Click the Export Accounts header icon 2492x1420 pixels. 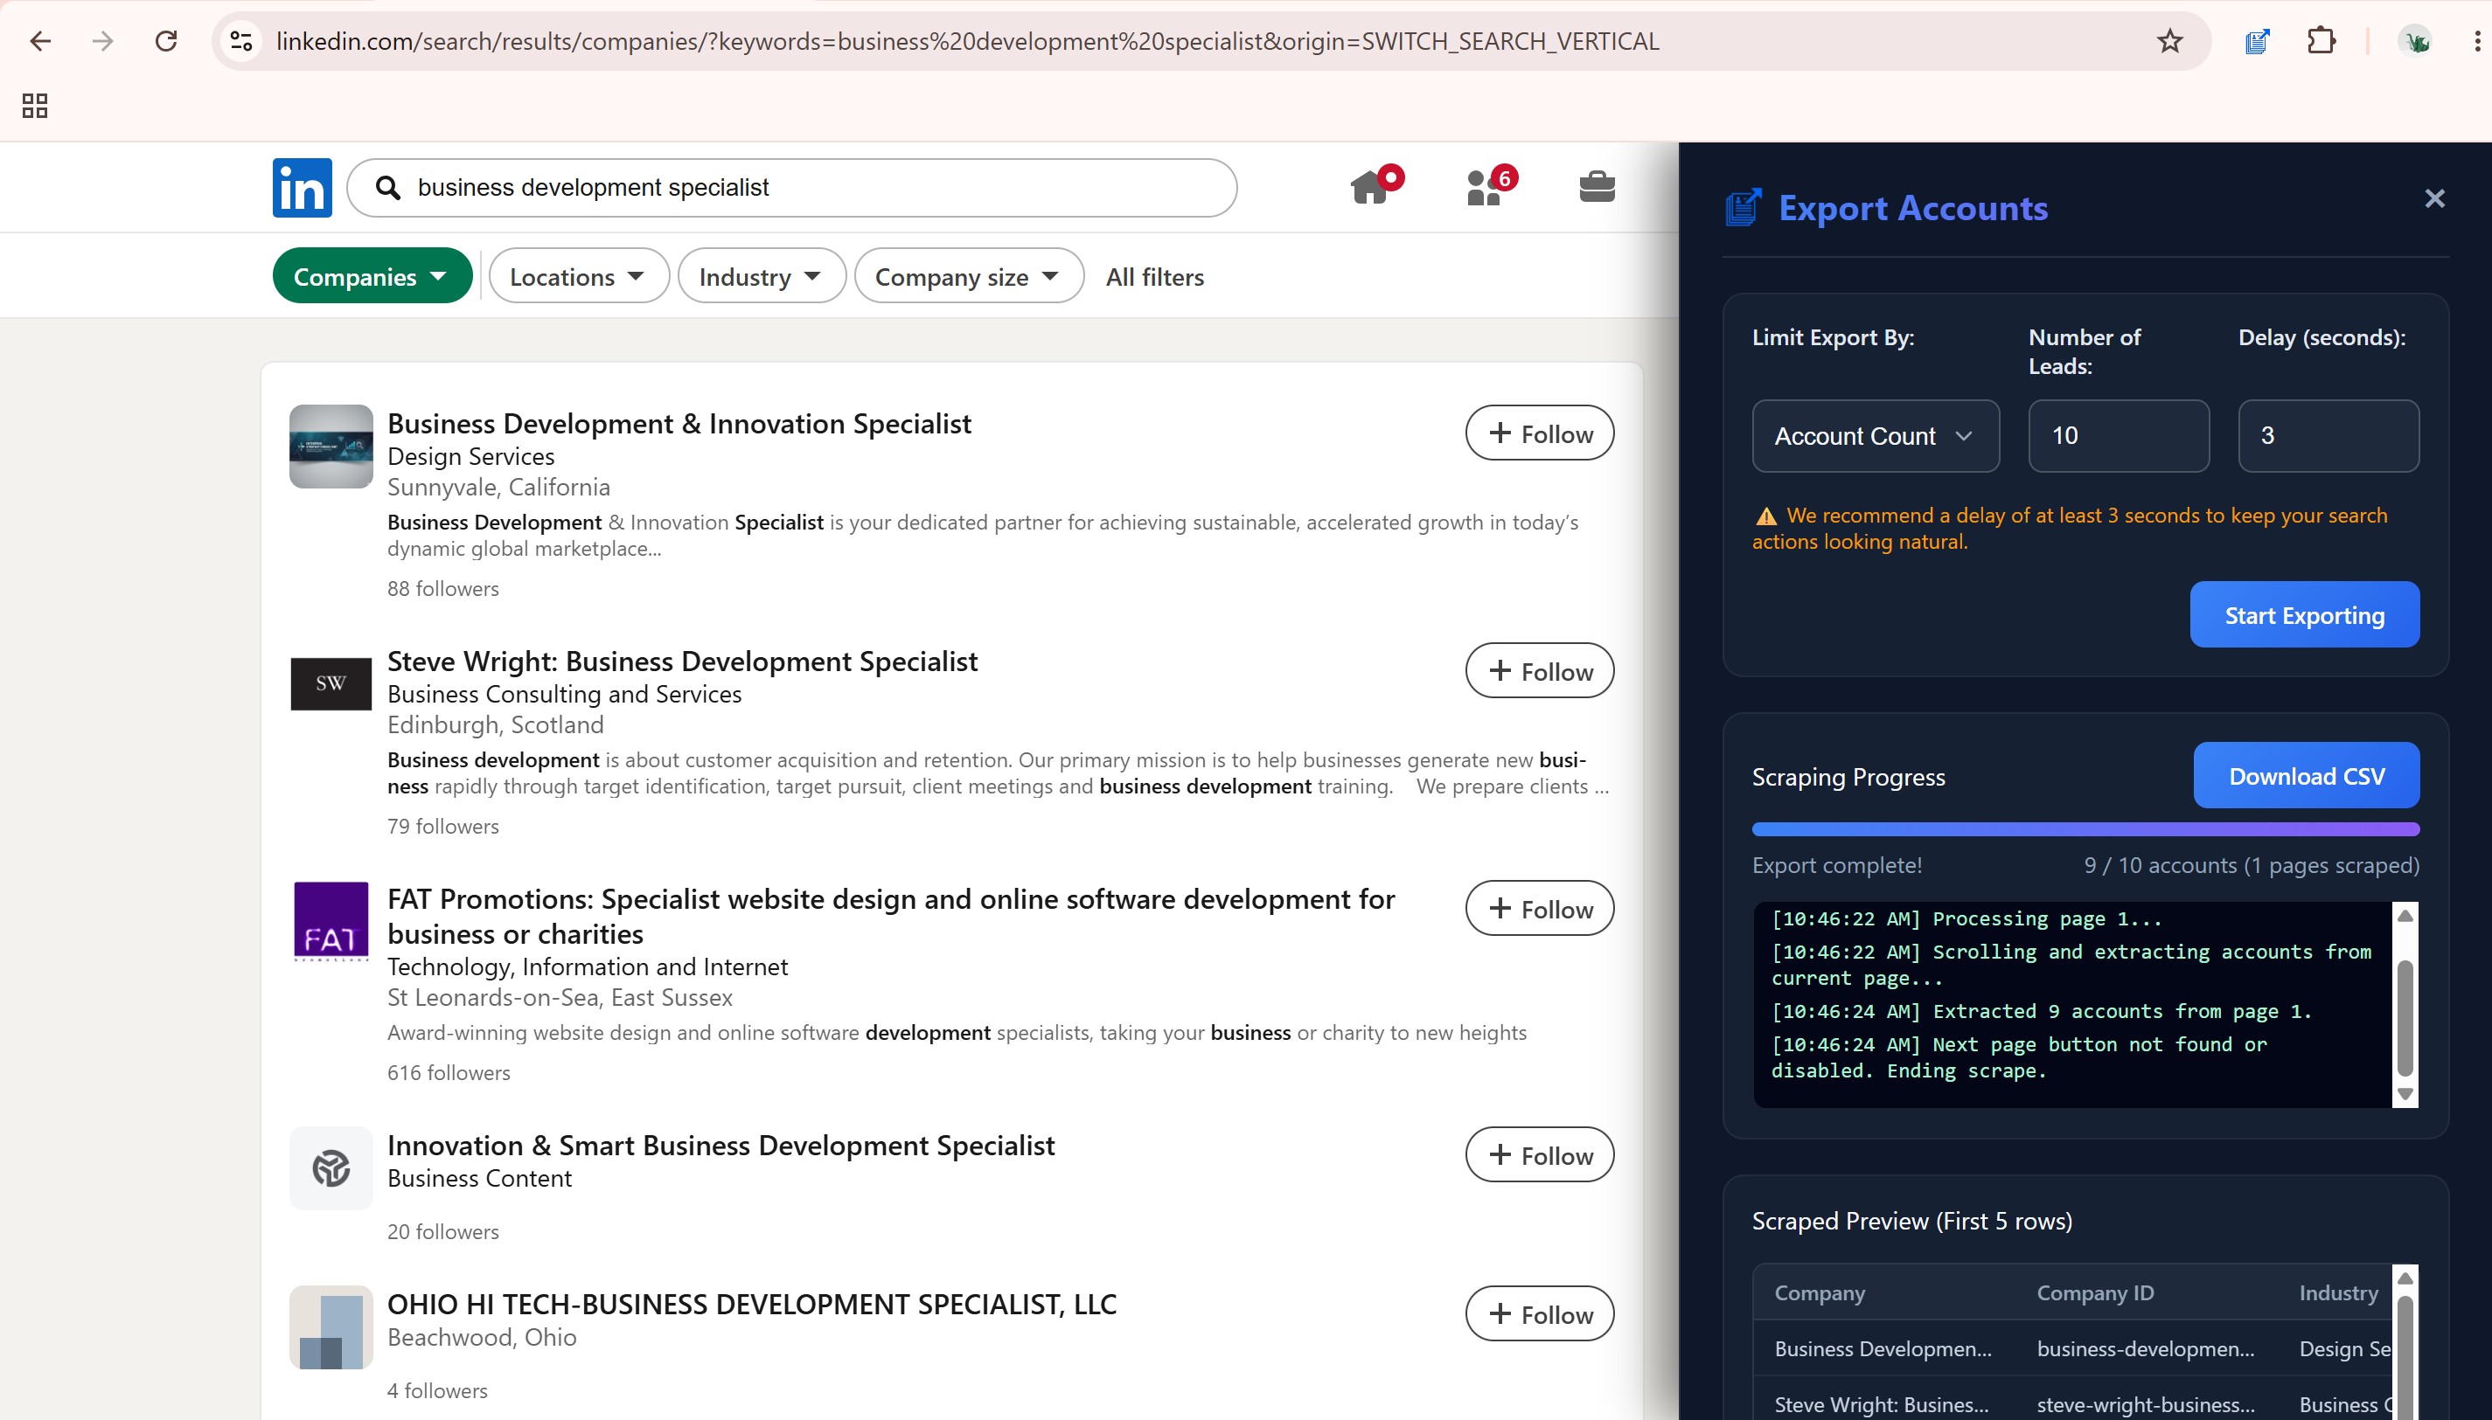tap(1744, 208)
